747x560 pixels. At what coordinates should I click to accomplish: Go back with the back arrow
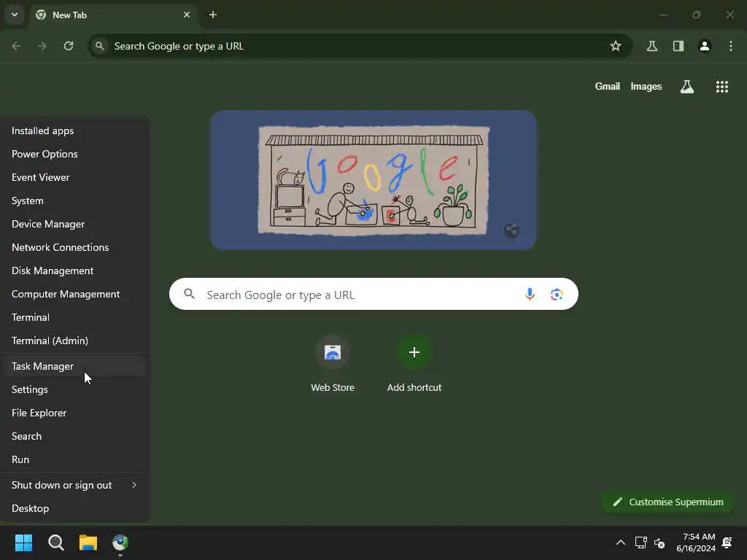[16, 46]
